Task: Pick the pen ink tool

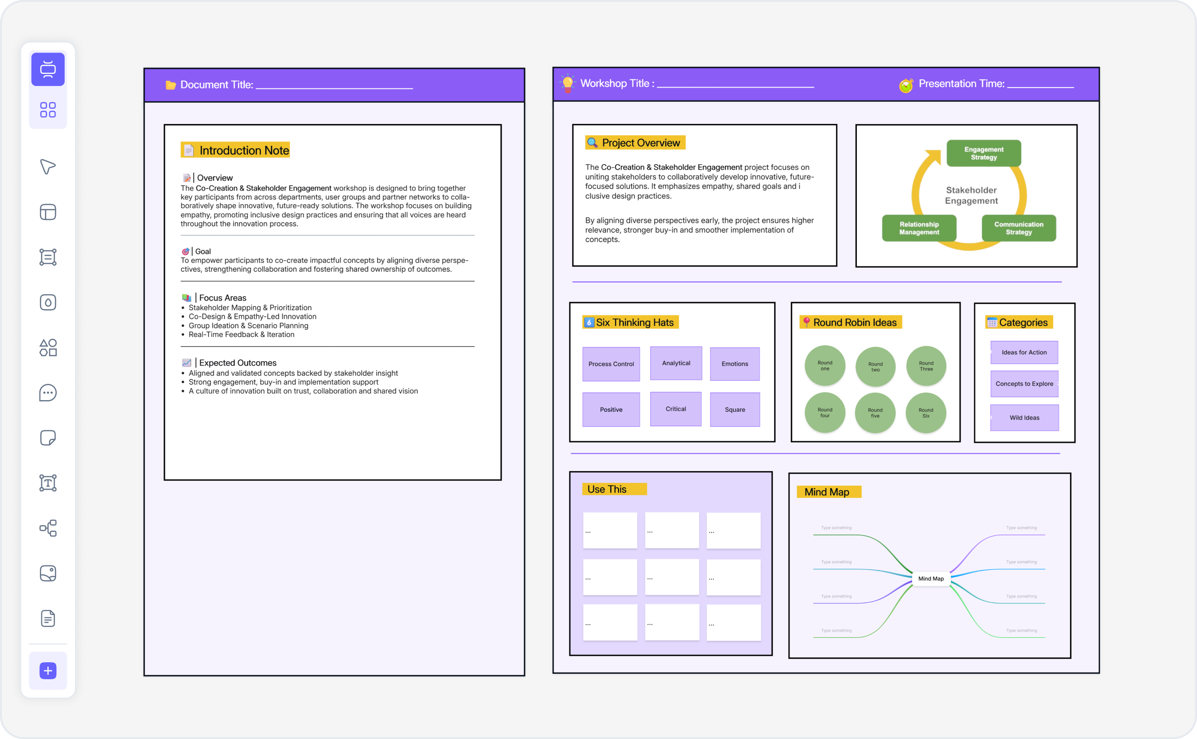Action: [x=48, y=302]
